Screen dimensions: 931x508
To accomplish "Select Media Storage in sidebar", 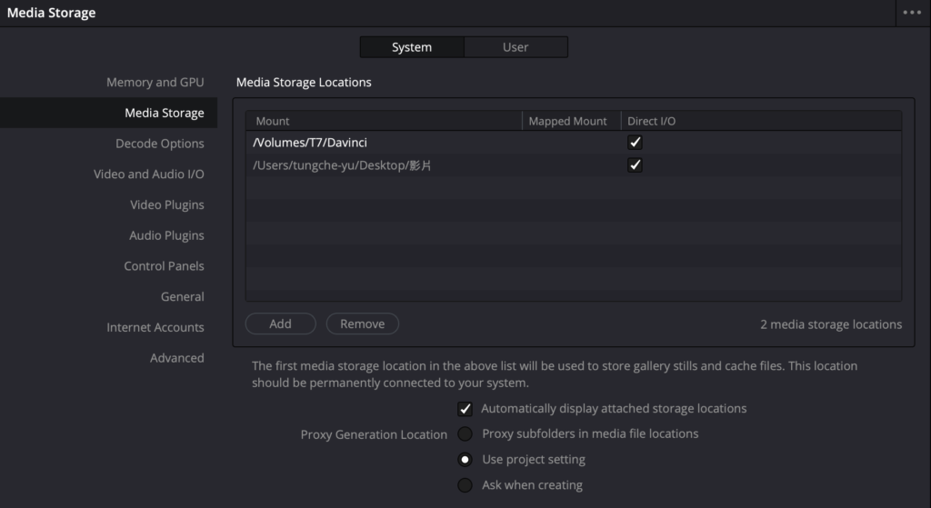I will (164, 114).
